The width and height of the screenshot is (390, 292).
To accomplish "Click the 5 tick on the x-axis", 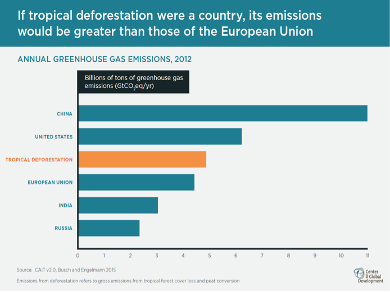I will click(209, 256).
